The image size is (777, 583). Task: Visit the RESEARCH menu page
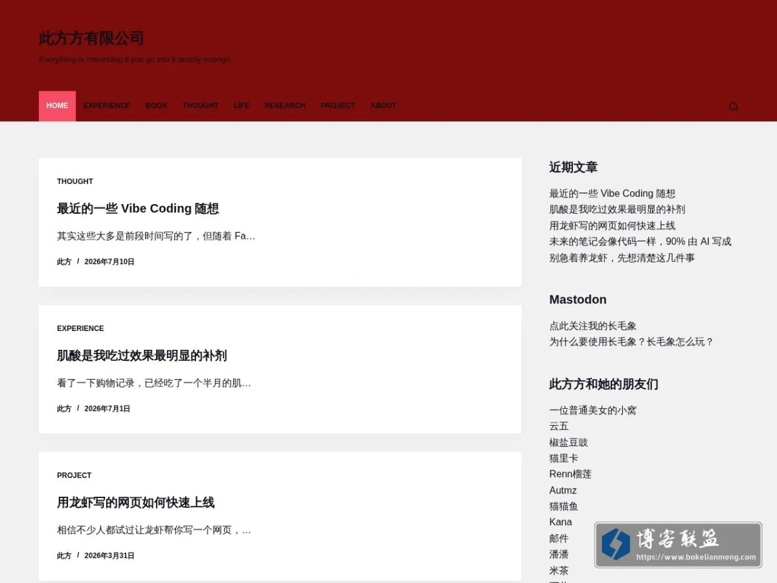285,106
